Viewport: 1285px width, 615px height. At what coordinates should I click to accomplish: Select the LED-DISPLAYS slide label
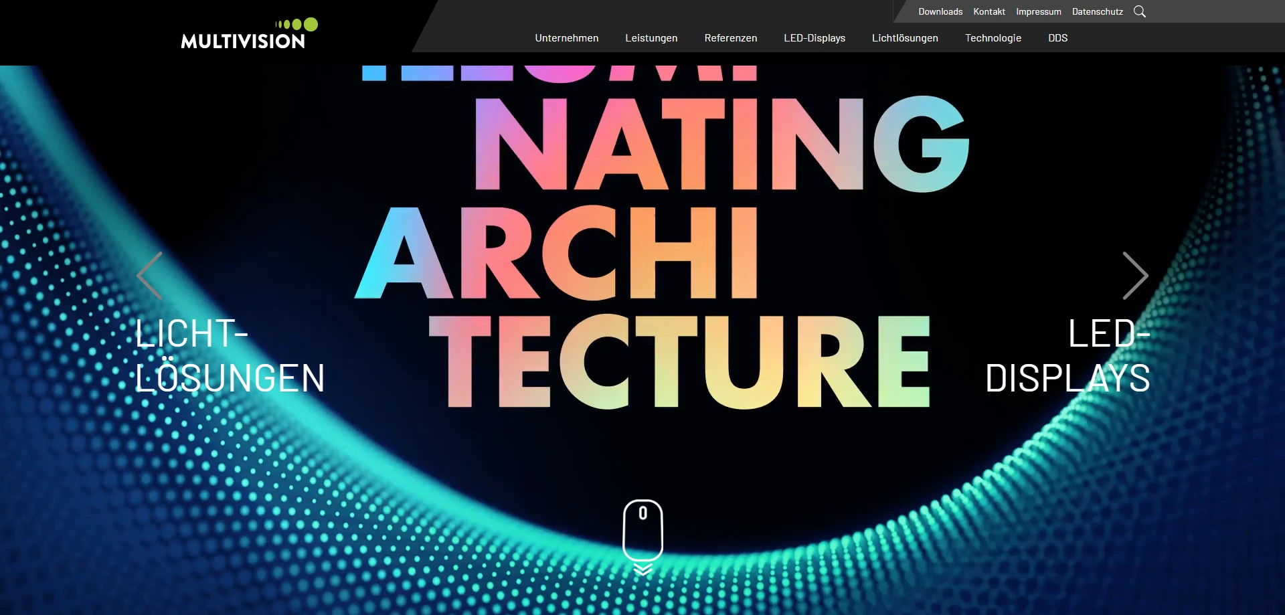[1068, 355]
